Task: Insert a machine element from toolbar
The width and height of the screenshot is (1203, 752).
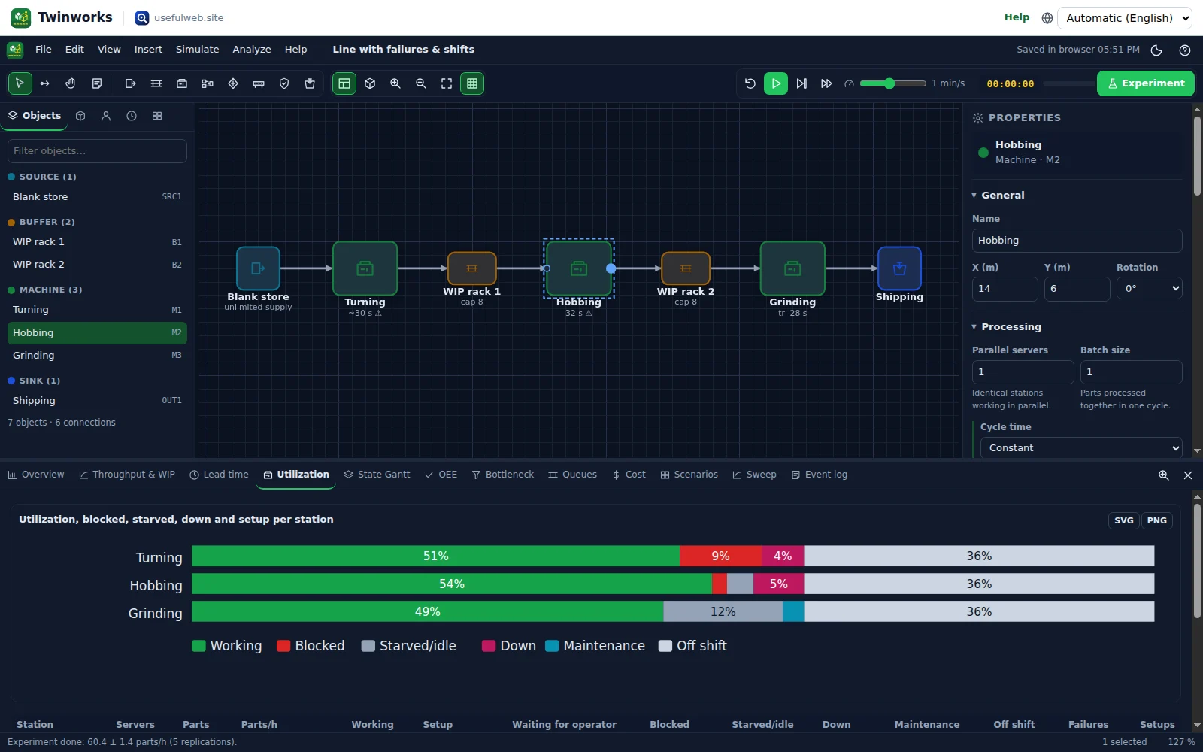Action: coord(182,83)
